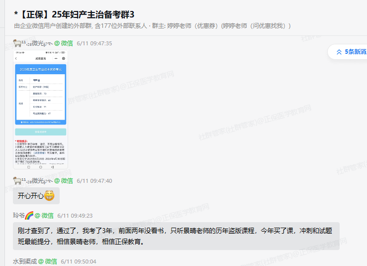
Task: Click sheep avatar on the 09:47:40 message
Action: pyautogui.click(x=17, y=180)
